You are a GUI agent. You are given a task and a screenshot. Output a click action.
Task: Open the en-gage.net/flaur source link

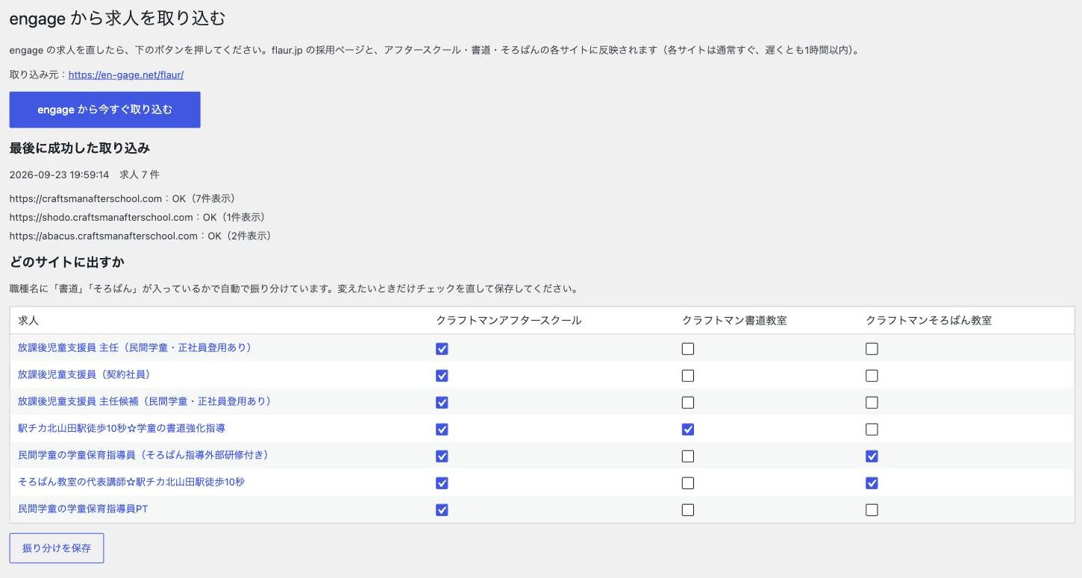tap(126, 75)
